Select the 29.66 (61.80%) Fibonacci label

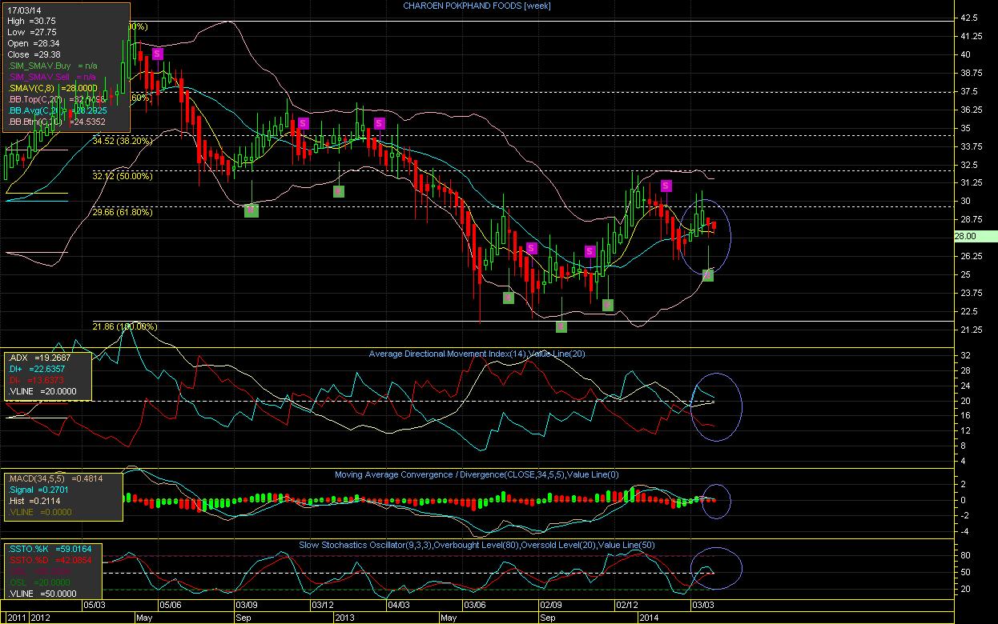coord(123,212)
